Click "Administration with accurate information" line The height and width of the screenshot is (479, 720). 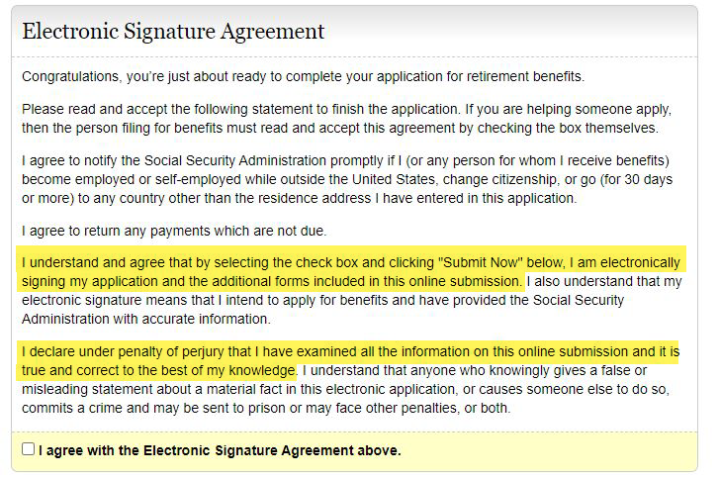pos(146,319)
